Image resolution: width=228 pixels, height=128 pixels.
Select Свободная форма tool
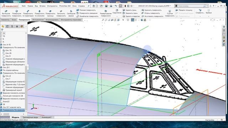click(71, 13)
